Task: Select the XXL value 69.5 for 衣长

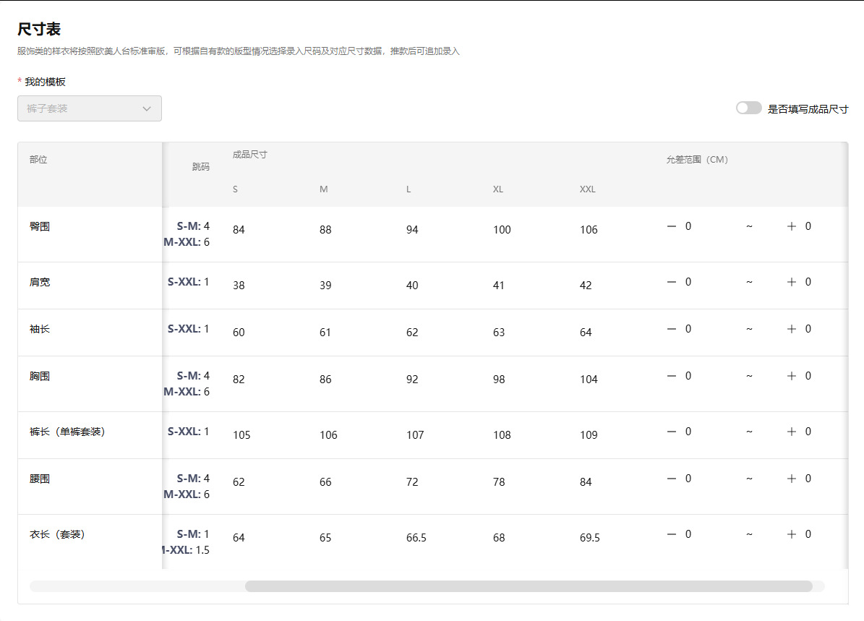Action: 589,537
